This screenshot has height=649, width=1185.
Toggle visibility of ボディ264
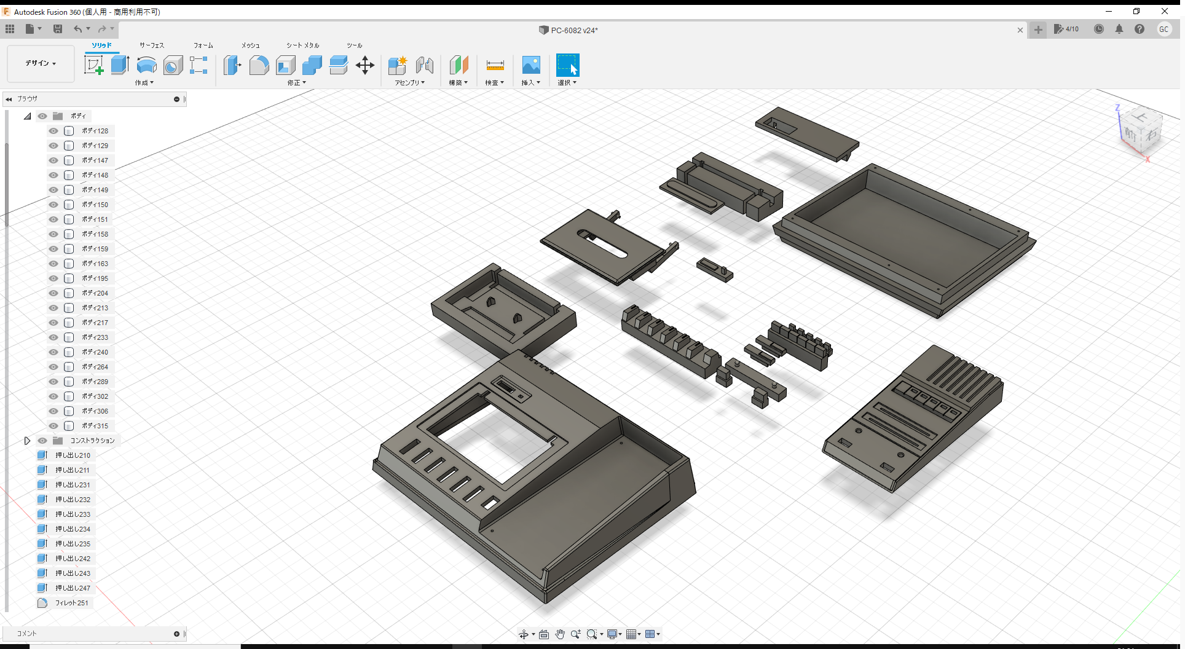53,366
